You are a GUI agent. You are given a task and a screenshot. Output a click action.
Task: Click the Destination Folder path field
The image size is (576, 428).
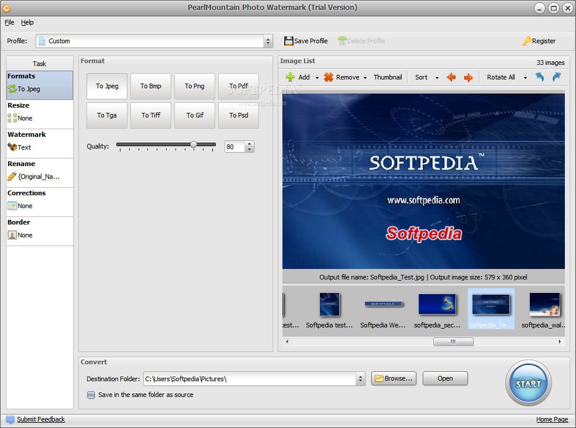point(250,379)
